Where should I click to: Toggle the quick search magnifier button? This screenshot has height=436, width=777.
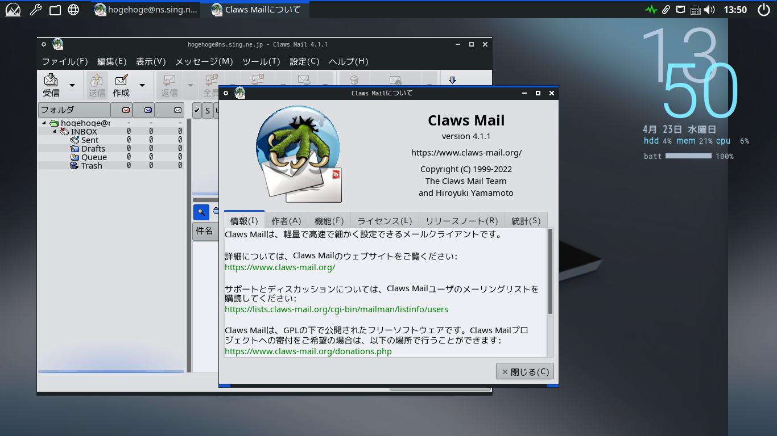pyautogui.click(x=201, y=212)
